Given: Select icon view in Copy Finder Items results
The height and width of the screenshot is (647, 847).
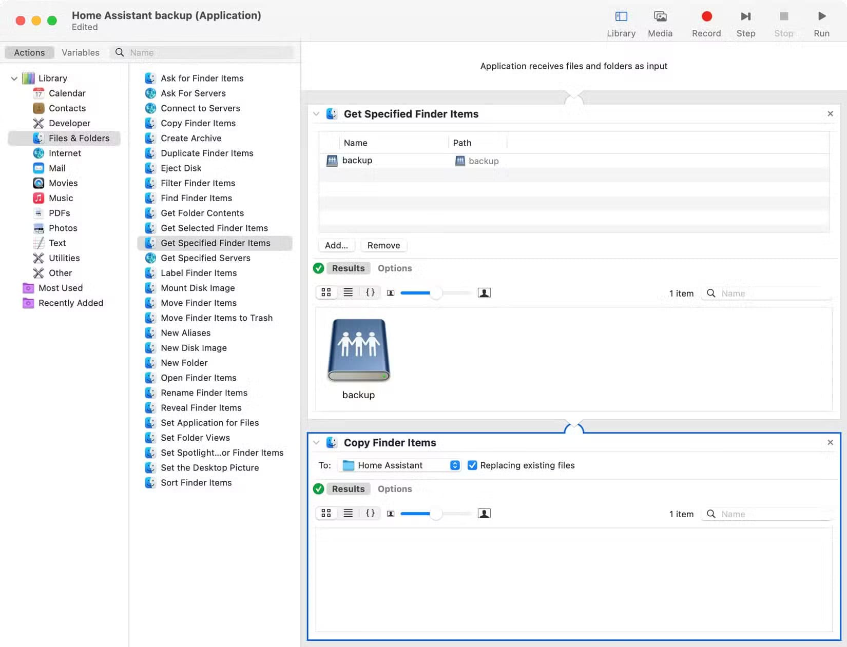Looking at the screenshot, I should tap(326, 513).
